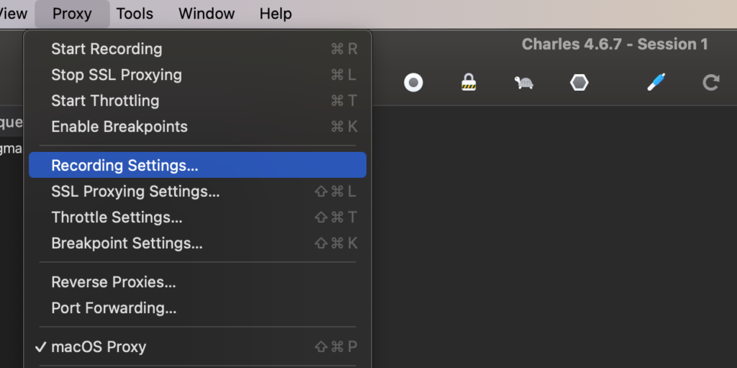Open Breakpoint Settings menu item

127,243
